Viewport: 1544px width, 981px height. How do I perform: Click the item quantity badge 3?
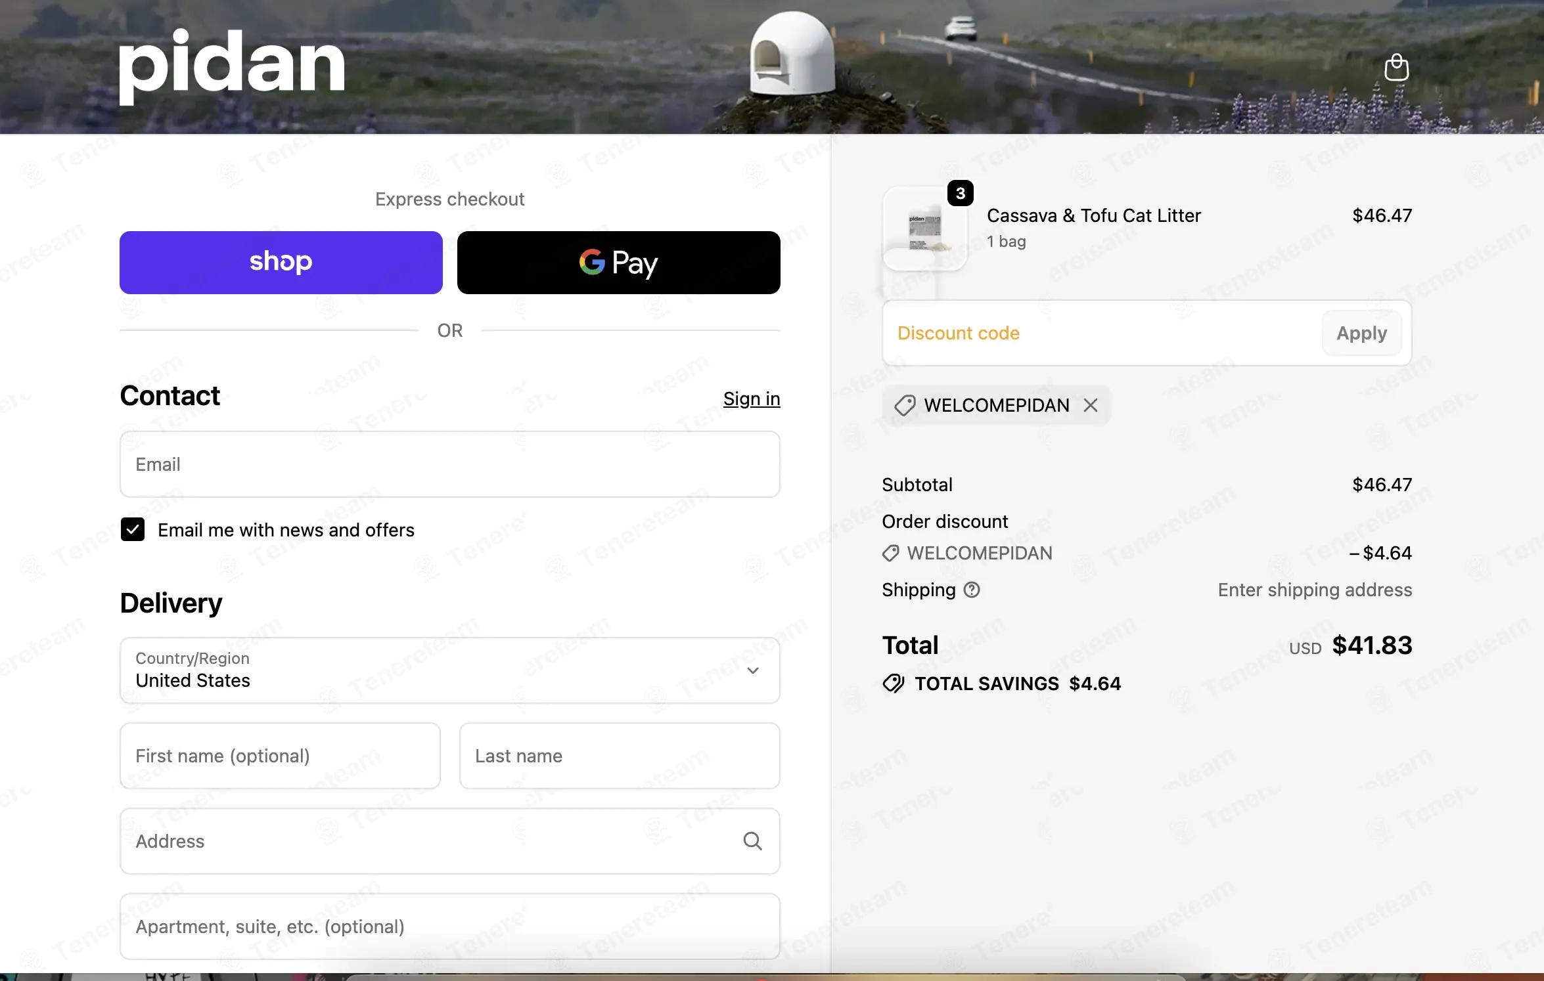(x=961, y=193)
